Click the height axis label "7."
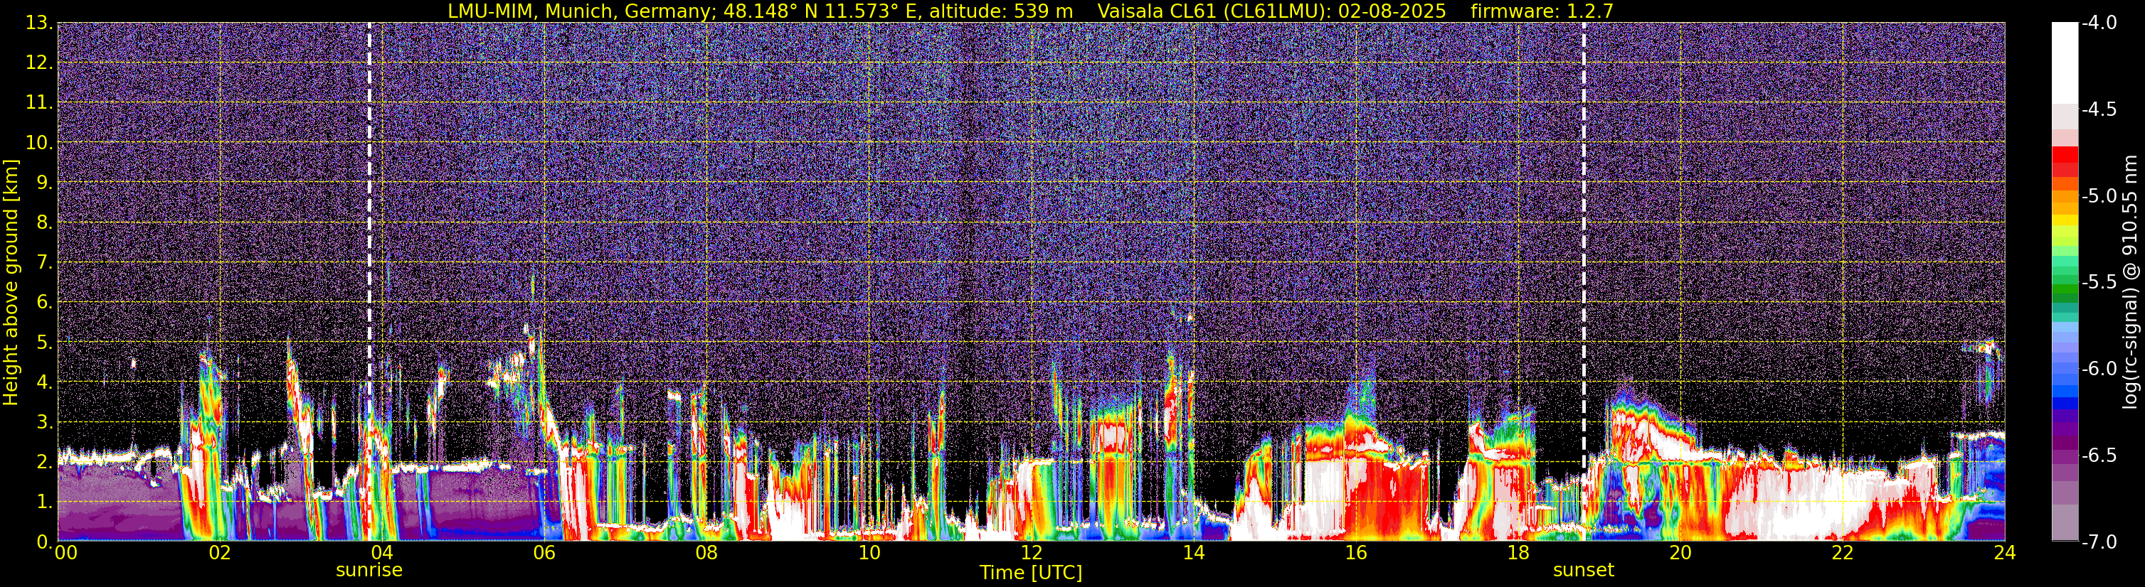This screenshot has width=2145, height=587. click(x=45, y=263)
